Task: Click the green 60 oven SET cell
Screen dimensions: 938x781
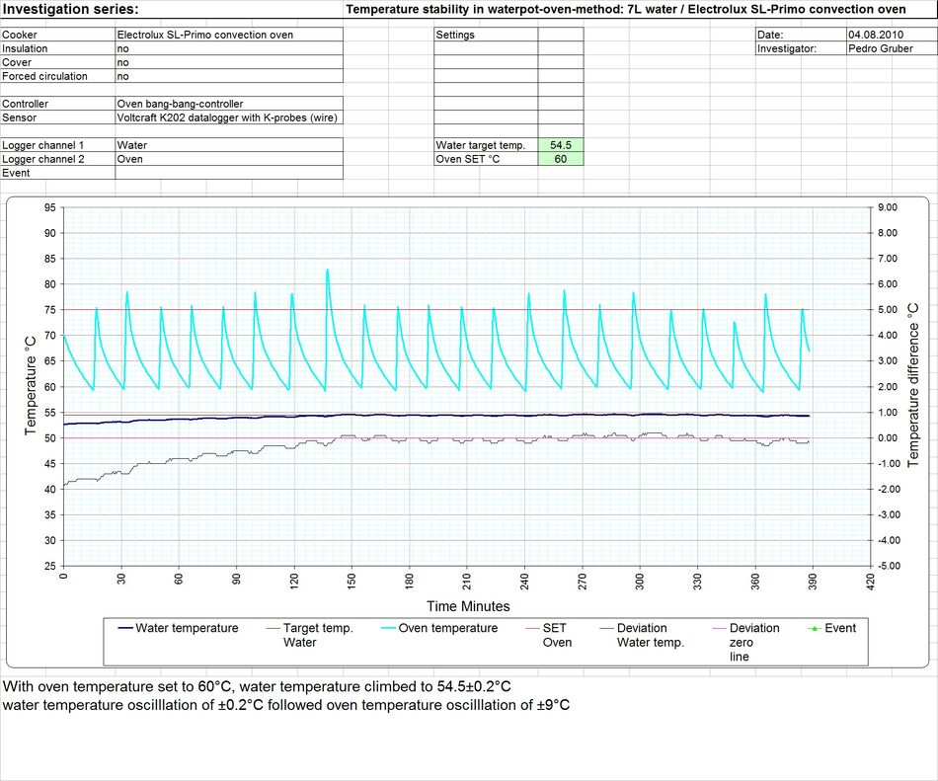Action: [561, 159]
